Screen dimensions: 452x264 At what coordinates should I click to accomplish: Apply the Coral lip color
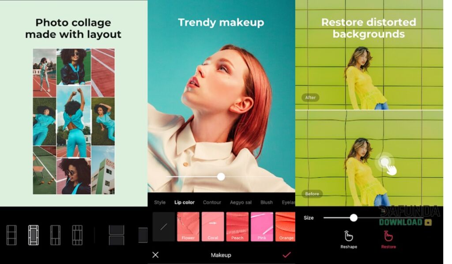tap(213, 227)
